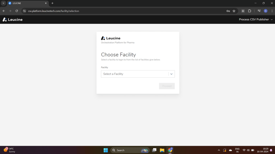
Task: Open the tab search dropdown arrow
Action: [x=3, y=3]
